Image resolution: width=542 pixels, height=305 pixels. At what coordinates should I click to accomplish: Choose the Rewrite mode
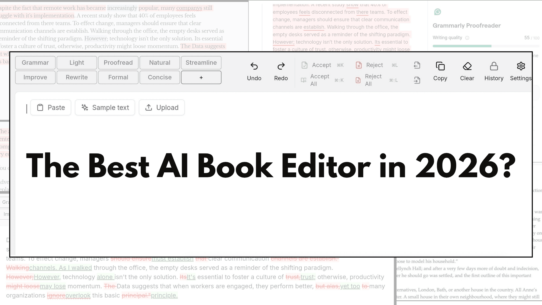coord(77,77)
